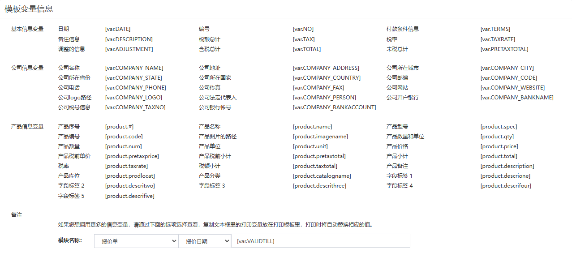Select the [product.pretaxtotal] variable text
Image resolution: width=572 pixels, height=257 pixels.
pos(319,156)
